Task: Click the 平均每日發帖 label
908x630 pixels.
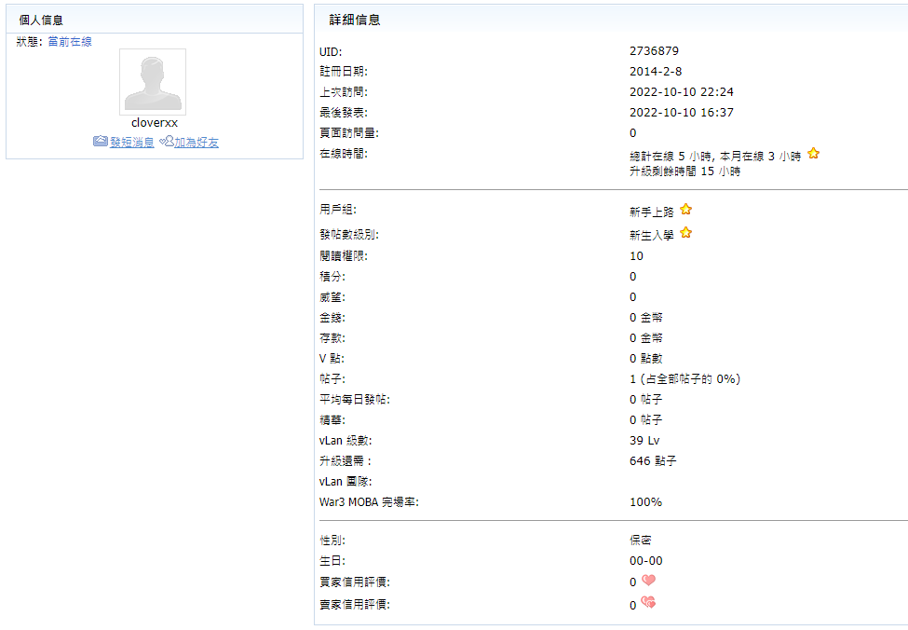Action: tap(355, 399)
